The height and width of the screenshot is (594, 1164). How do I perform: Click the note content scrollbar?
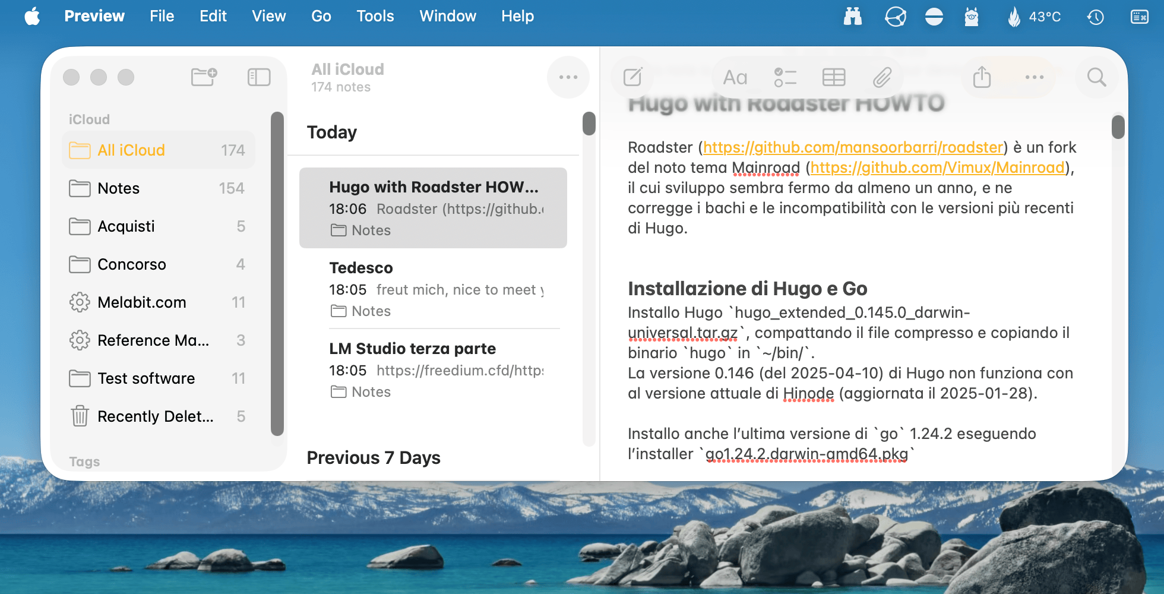1118,127
